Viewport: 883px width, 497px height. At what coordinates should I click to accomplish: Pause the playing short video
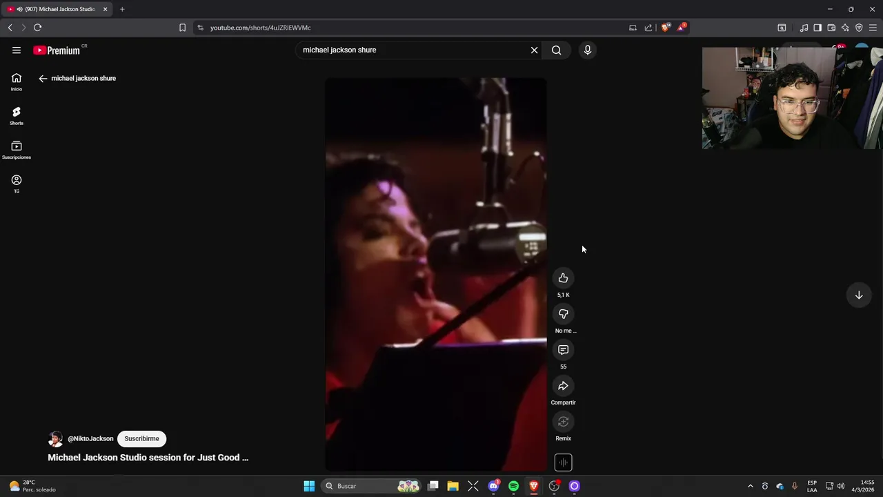[x=435, y=274]
